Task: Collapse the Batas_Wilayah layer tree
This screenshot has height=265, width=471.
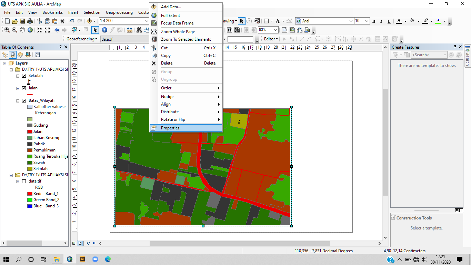Action: [x=18, y=101]
